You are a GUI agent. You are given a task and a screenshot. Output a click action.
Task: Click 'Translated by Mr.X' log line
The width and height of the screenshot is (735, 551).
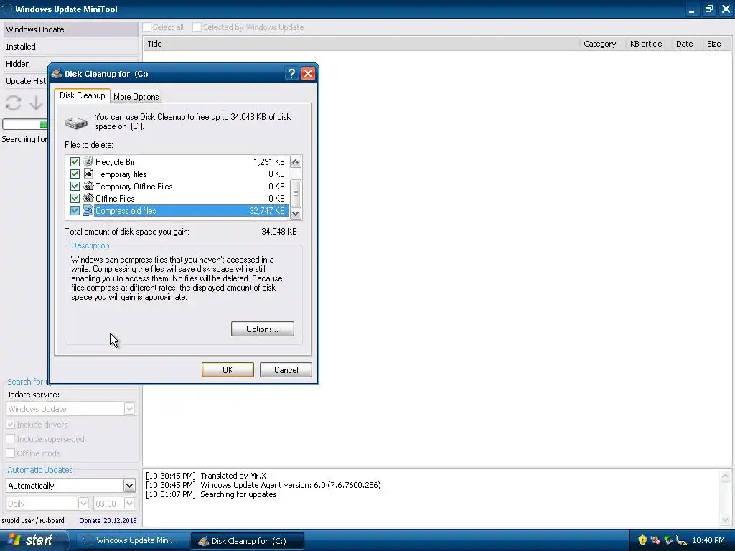tap(206, 476)
